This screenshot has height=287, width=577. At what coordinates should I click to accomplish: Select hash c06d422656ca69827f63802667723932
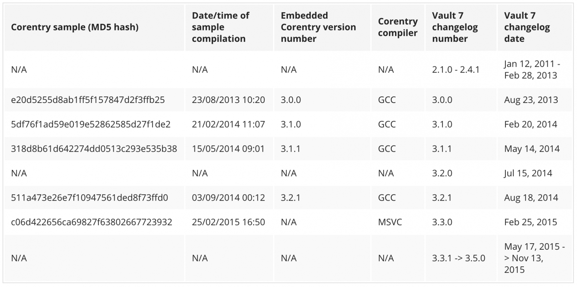92,222
